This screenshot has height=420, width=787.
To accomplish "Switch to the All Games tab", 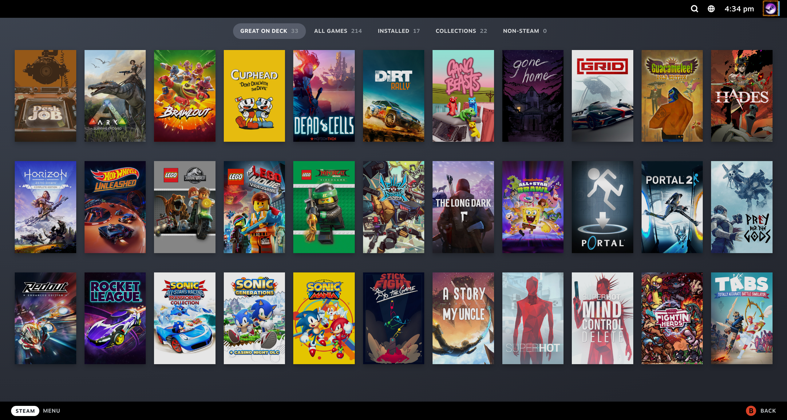I will 338,31.
